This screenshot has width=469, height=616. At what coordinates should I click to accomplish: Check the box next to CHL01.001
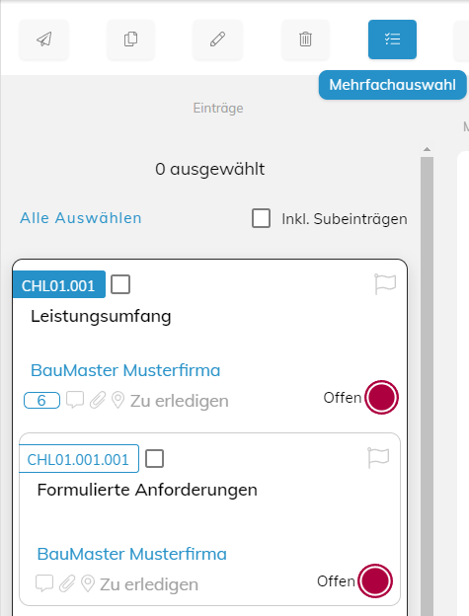[x=120, y=284]
